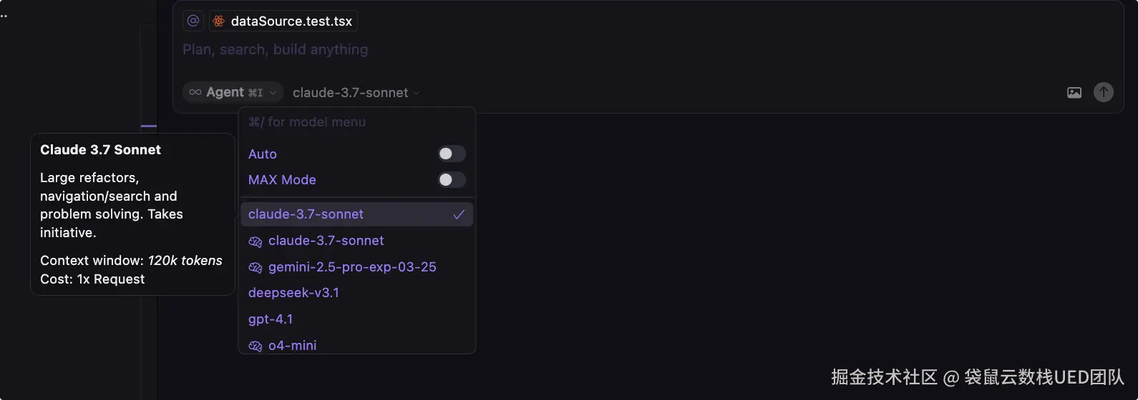Click the brain icon beside o4-mini
1138x400 pixels.
click(255, 346)
